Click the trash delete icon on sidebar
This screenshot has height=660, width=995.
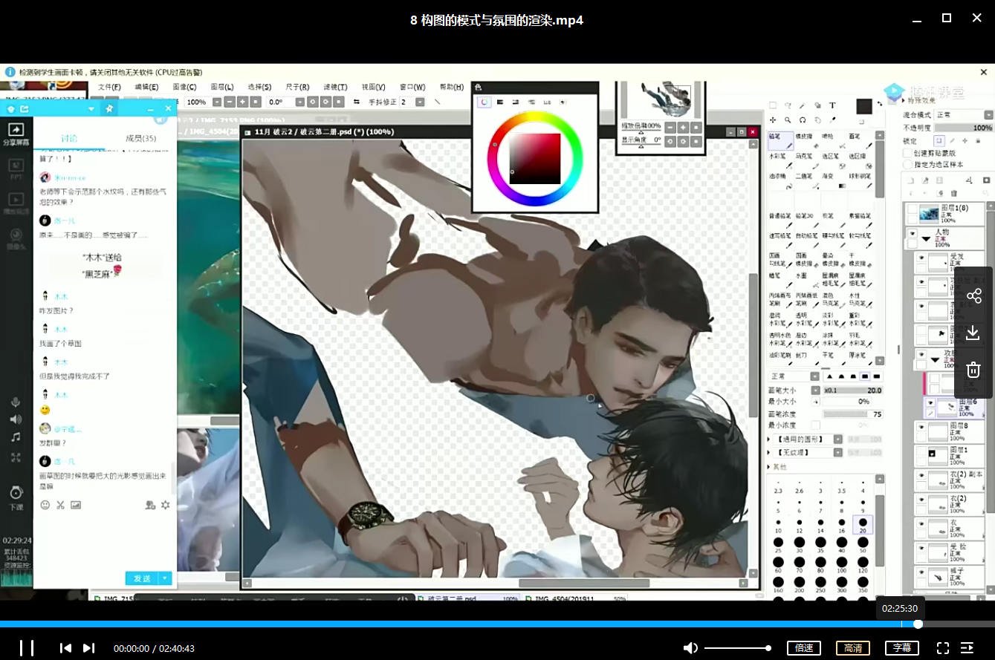click(x=973, y=369)
